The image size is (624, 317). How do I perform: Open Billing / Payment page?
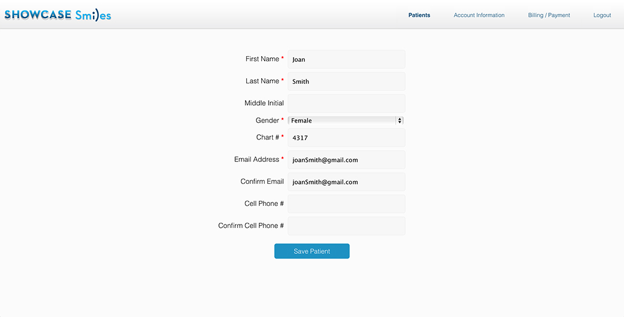click(x=549, y=15)
